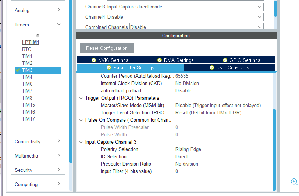This screenshot has width=299, height=196.
Task: Open the Channel4 dropdown
Action: point(185,17)
